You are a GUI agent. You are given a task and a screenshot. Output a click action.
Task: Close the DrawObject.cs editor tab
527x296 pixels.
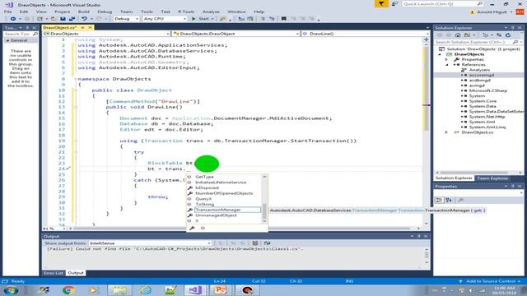pos(90,27)
